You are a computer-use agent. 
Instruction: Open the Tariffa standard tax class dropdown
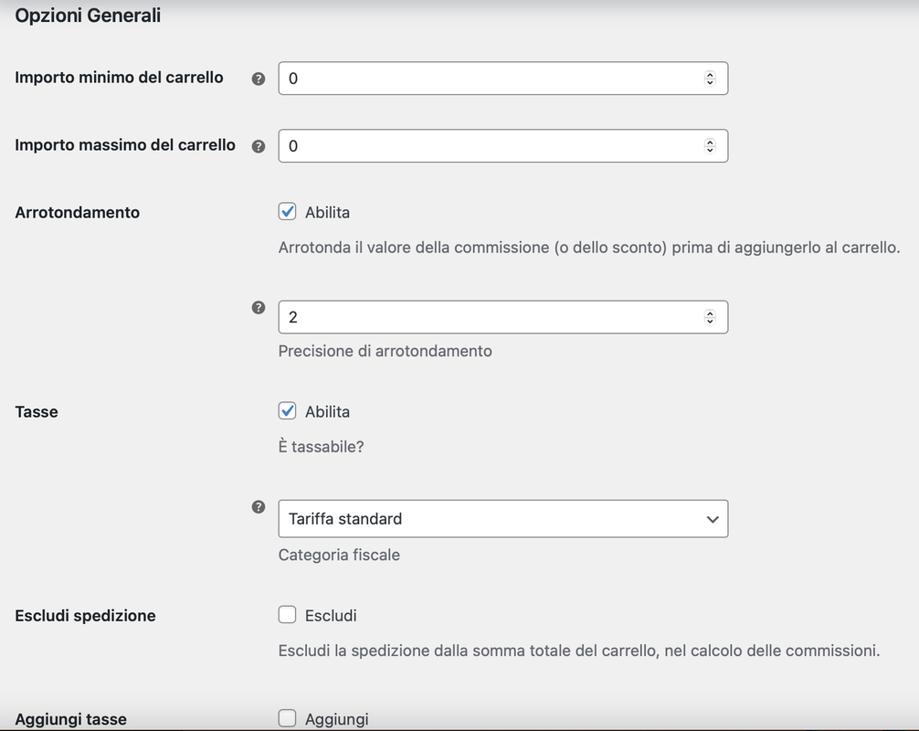[x=502, y=519]
